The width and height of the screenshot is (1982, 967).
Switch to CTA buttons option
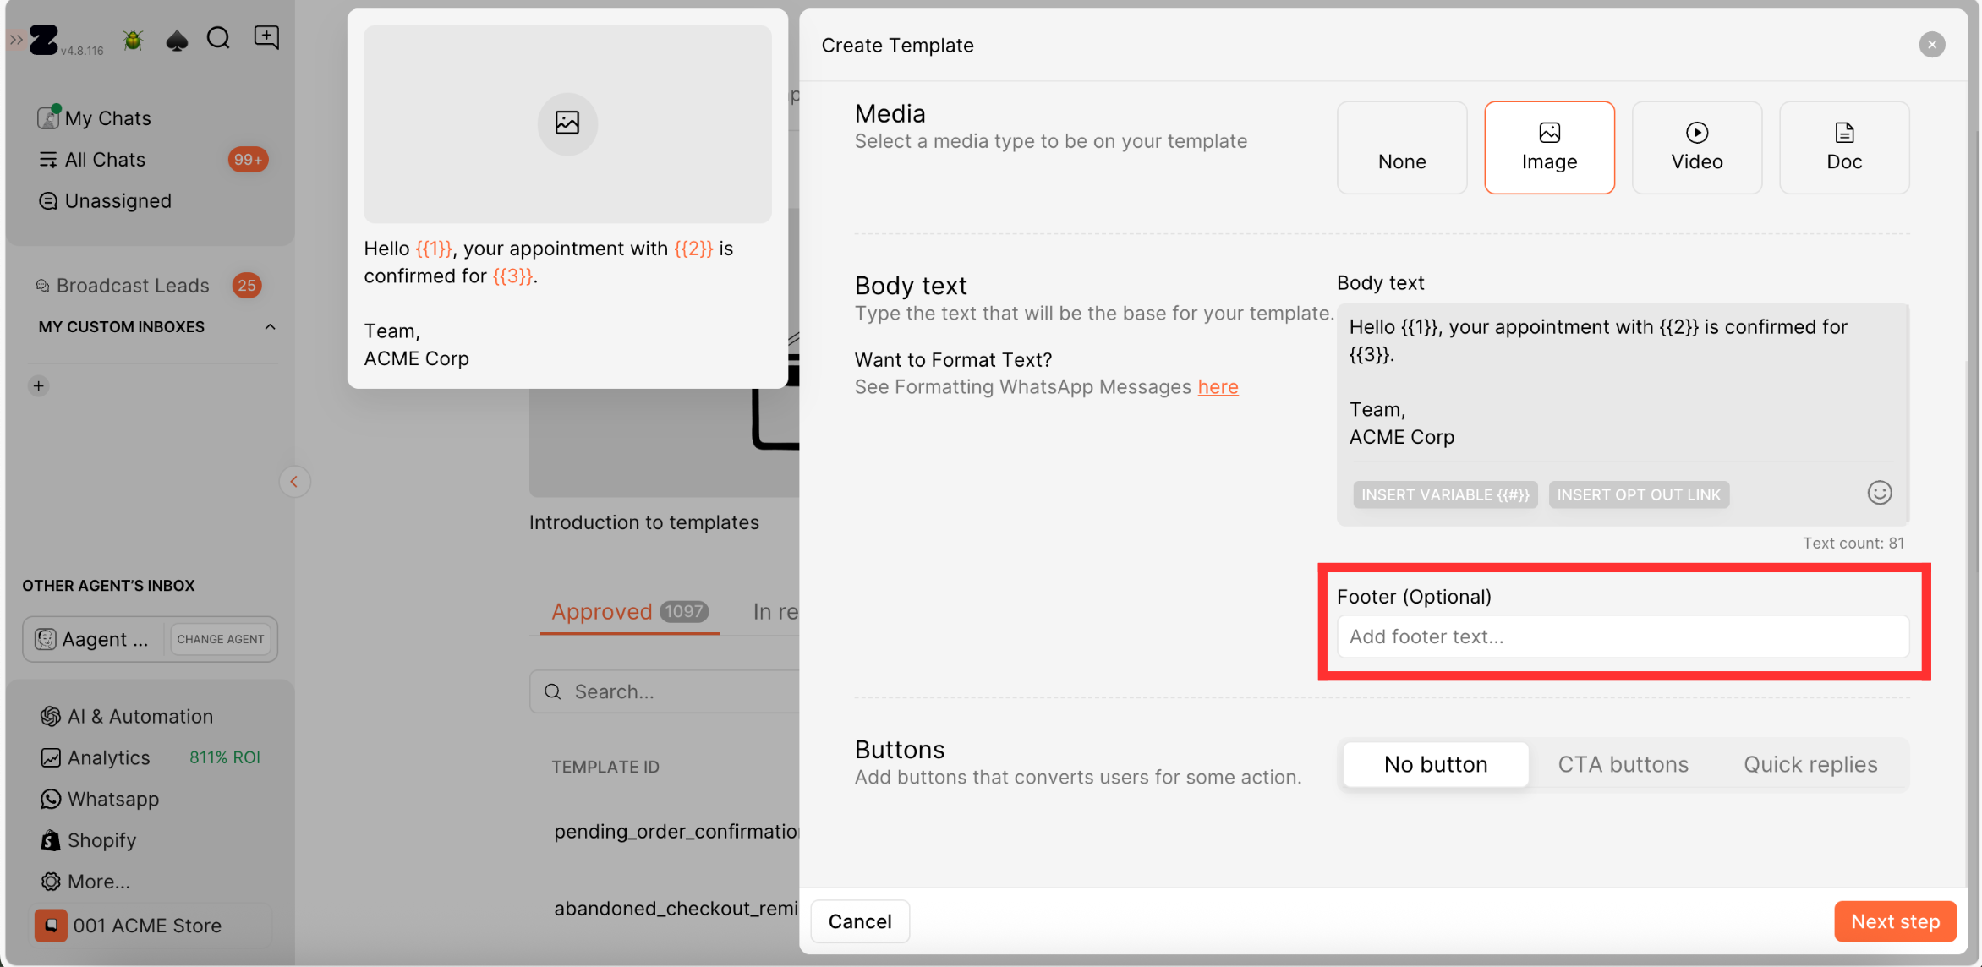click(x=1623, y=764)
